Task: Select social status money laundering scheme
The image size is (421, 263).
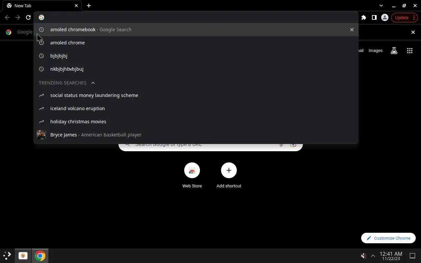Action: tap(196, 95)
